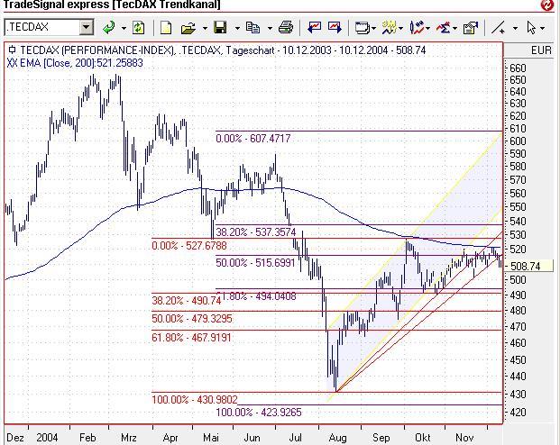The height and width of the screenshot is (445, 560).
Task: Open the chart properties icon
Action: coord(471,28)
